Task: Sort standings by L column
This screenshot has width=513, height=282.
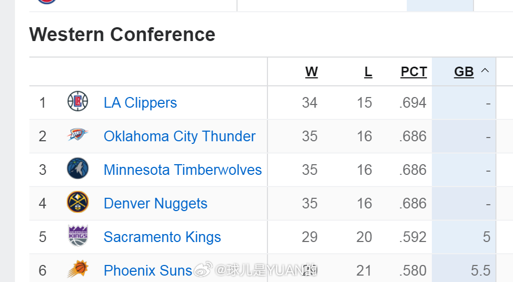Action: click(368, 71)
